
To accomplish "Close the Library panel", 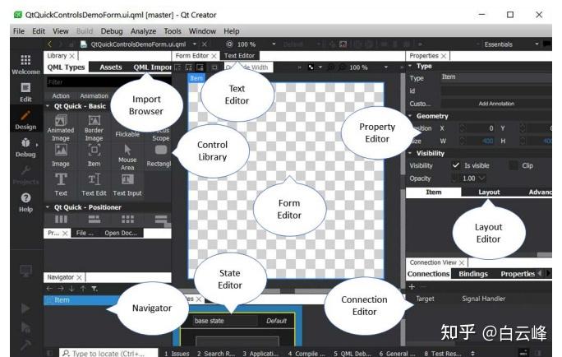I will [x=72, y=56].
